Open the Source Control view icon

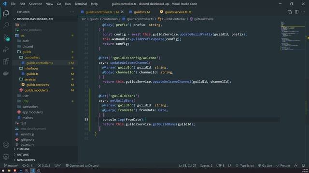click(6, 37)
